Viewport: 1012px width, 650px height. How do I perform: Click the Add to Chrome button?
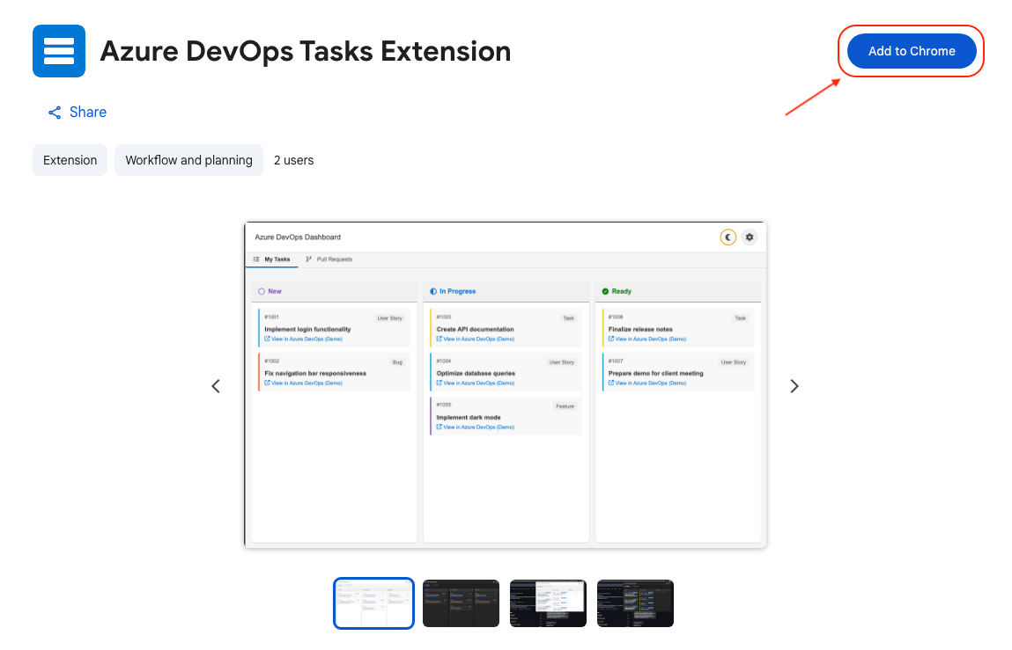[912, 51]
